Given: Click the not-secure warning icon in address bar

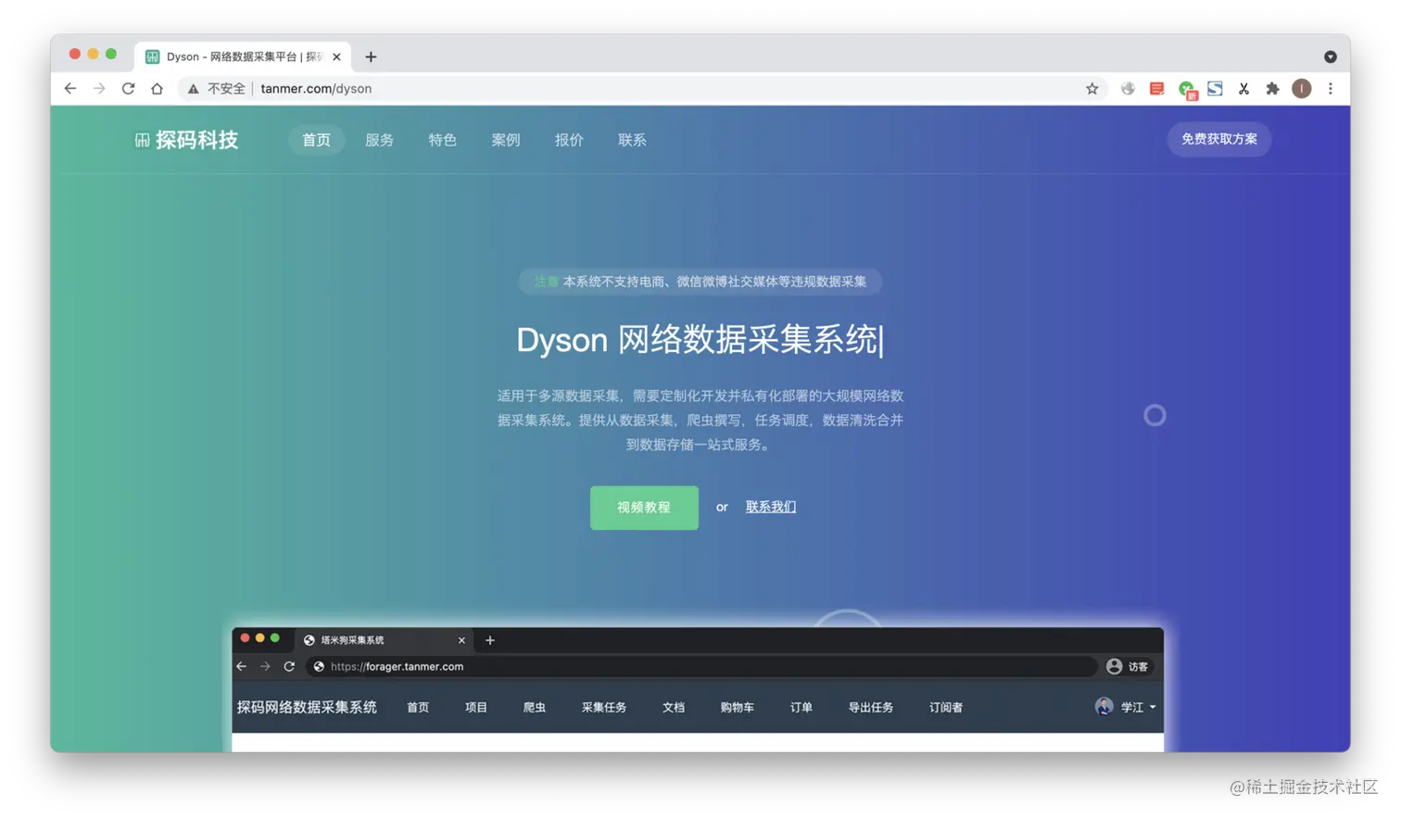Looking at the screenshot, I should click(x=193, y=89).
